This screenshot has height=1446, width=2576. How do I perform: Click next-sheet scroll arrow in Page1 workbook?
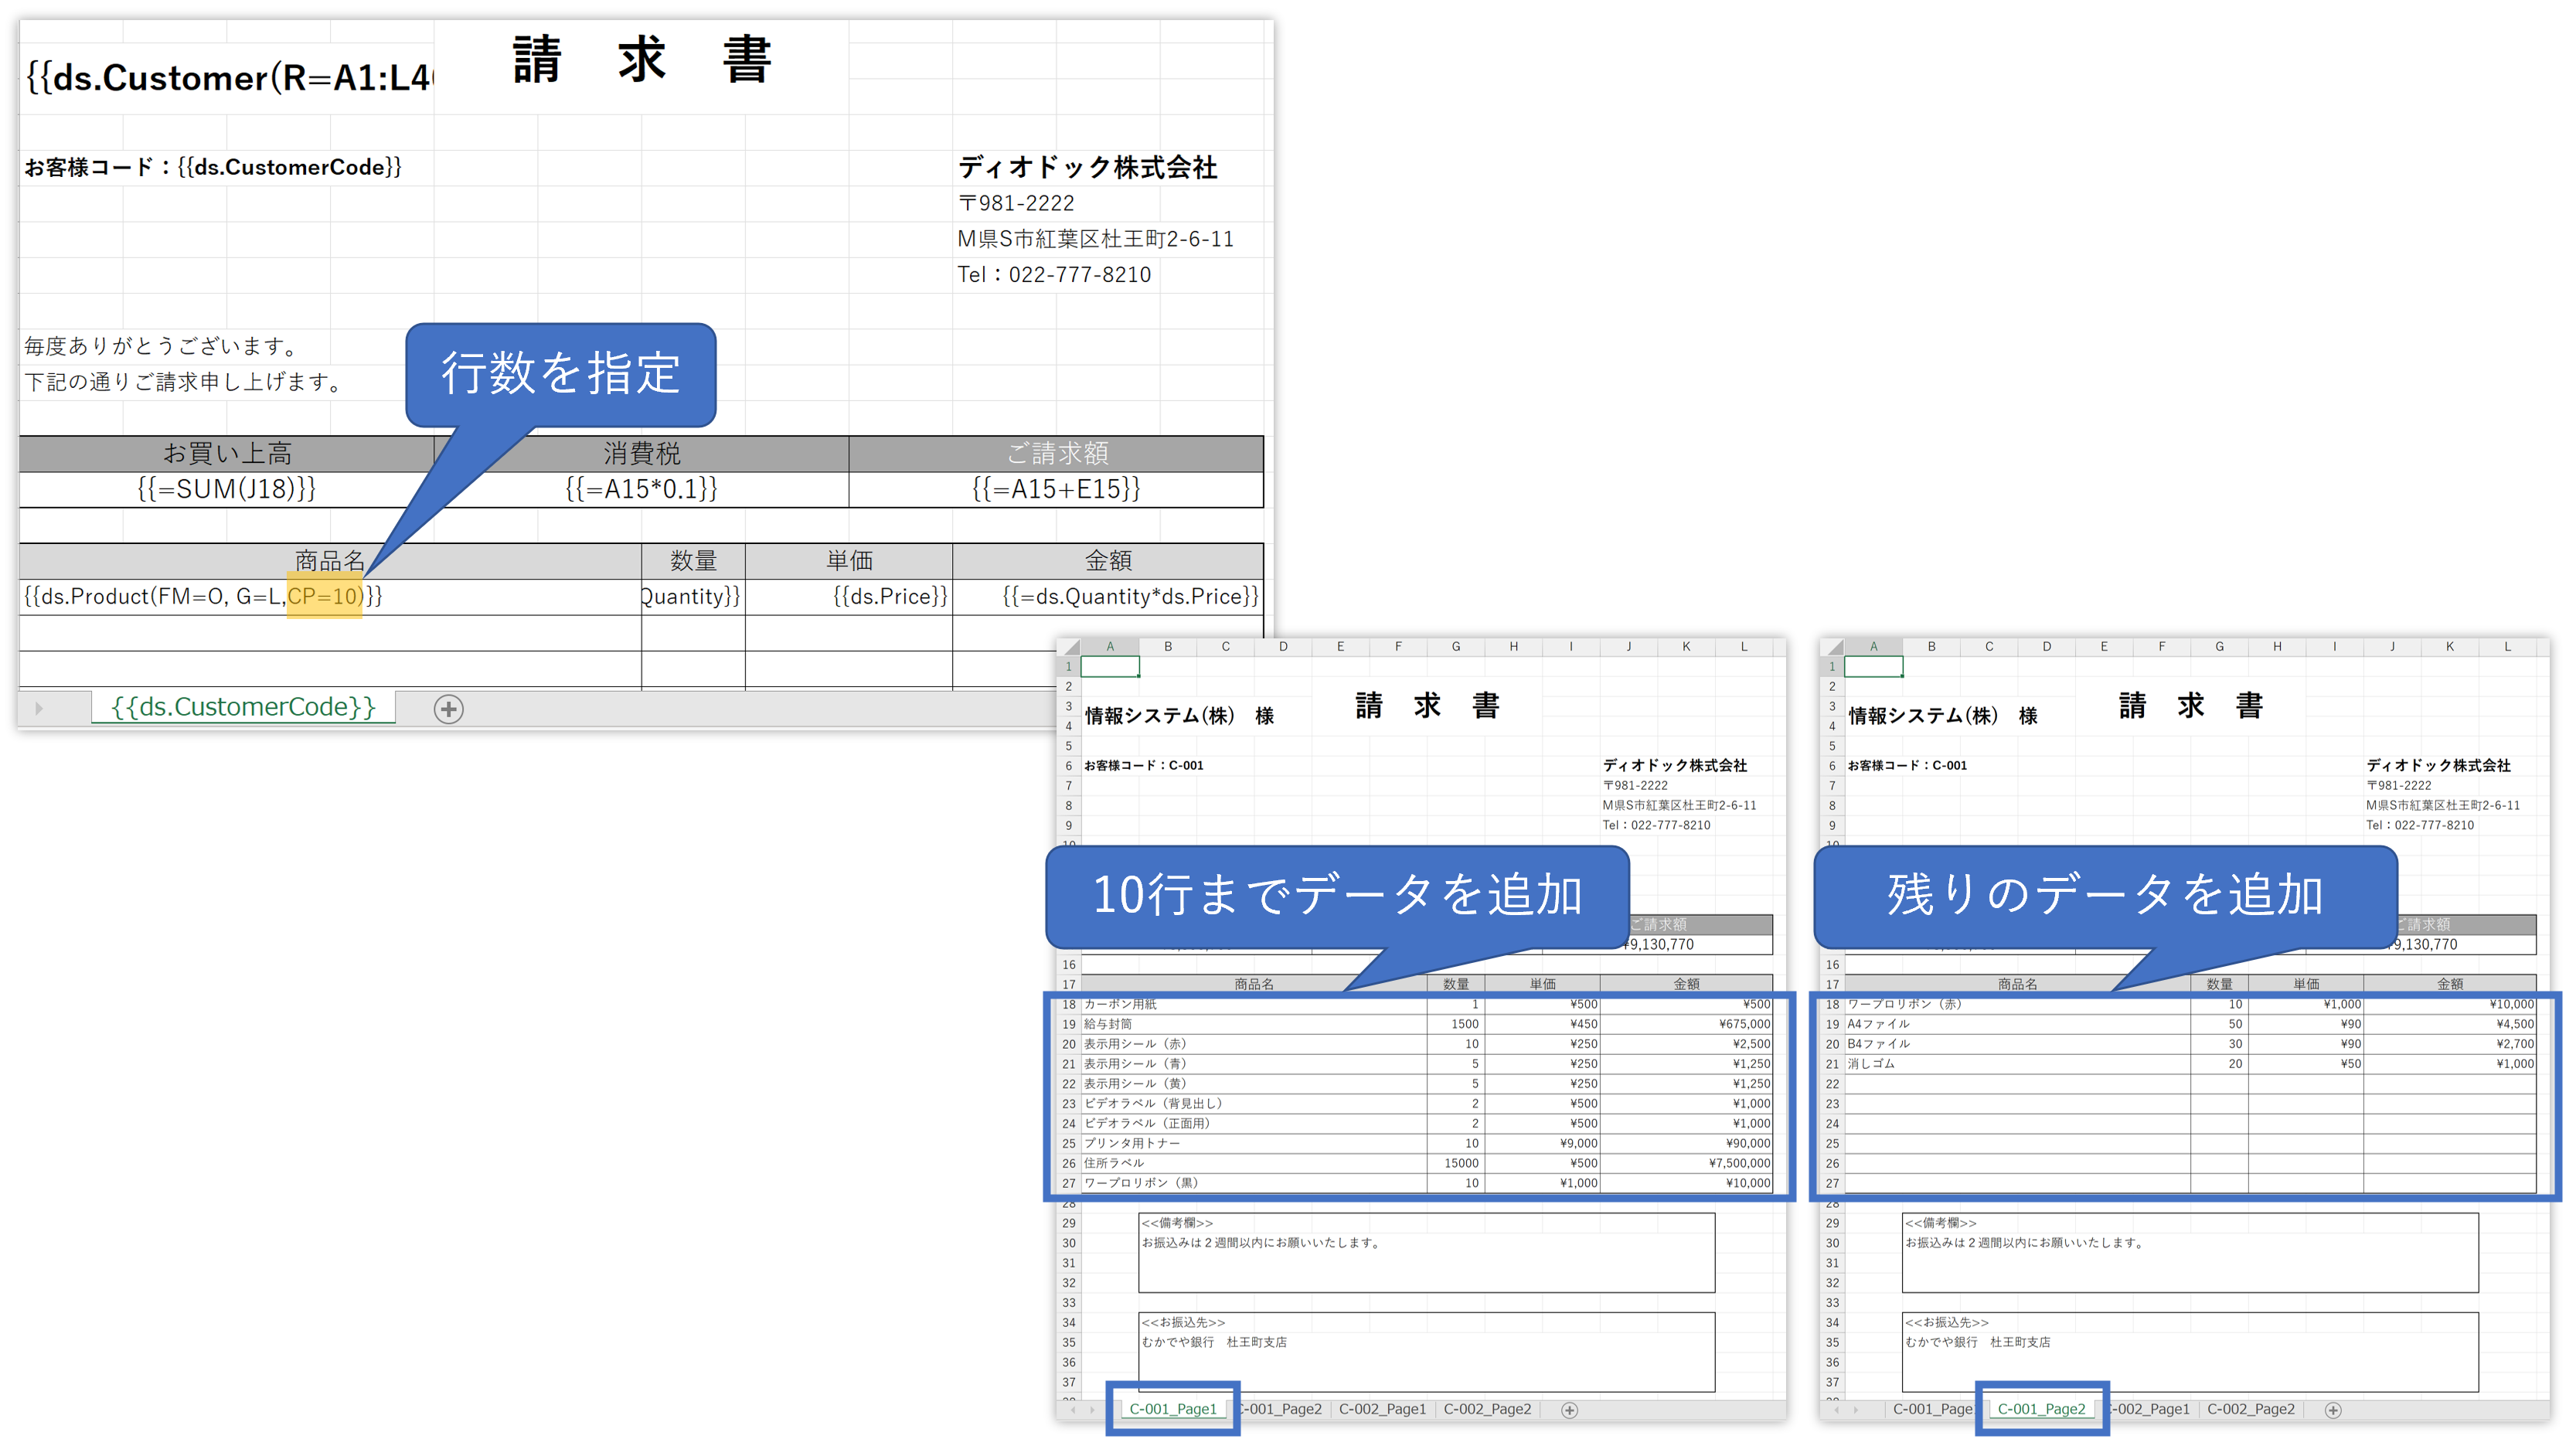1092,1410
